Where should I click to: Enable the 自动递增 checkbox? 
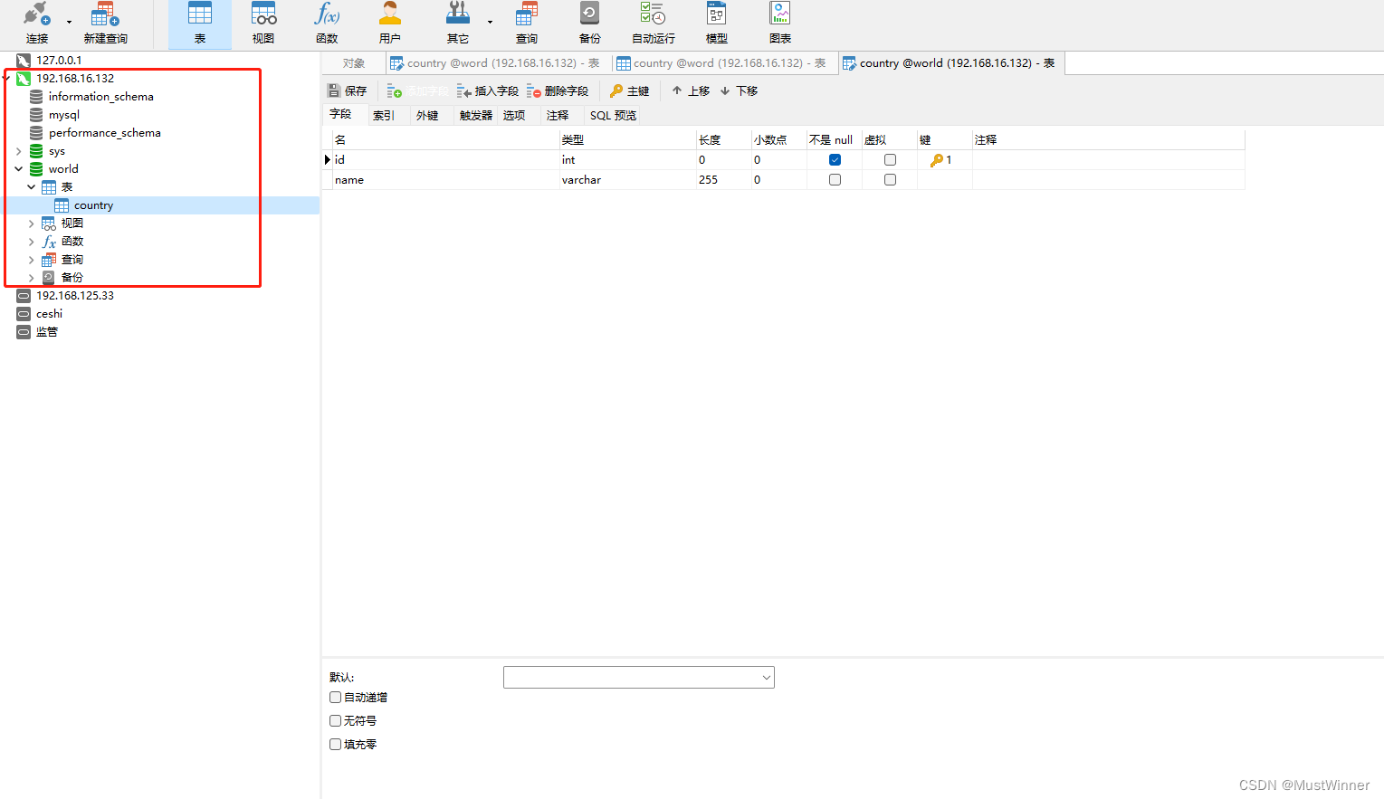click(335, 697)
